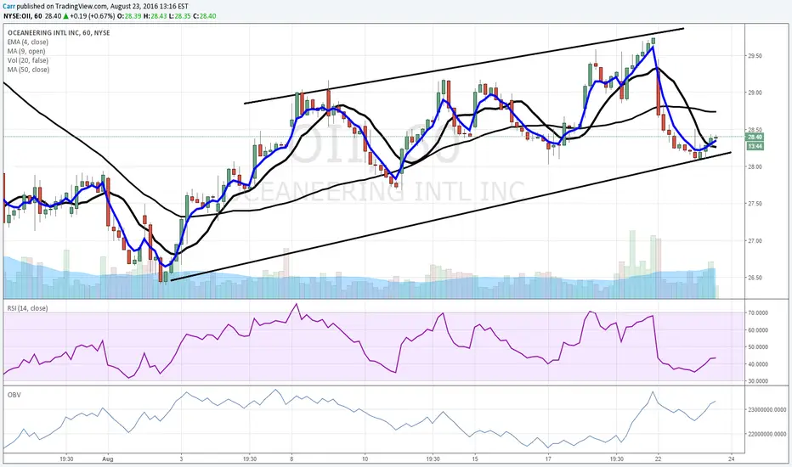
Task: Click the date label 8 on time axis
Action: coord(291,459)
